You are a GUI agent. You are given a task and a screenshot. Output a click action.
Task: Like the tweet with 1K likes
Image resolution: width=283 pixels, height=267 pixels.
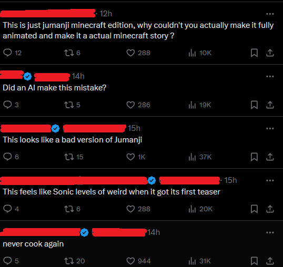(x=136, y=157)
